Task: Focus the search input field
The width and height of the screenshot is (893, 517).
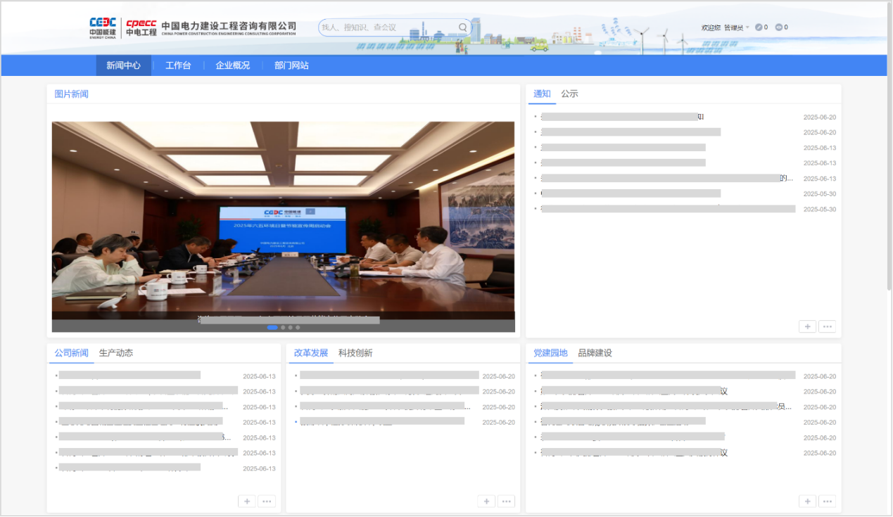Action: (387, 27)
